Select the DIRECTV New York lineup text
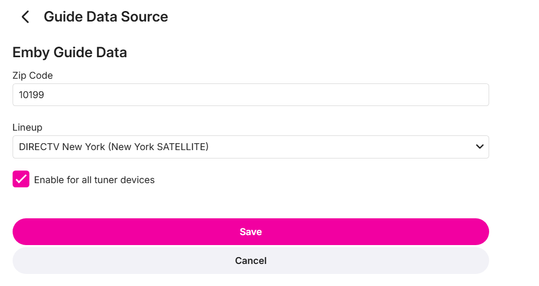 62,147
